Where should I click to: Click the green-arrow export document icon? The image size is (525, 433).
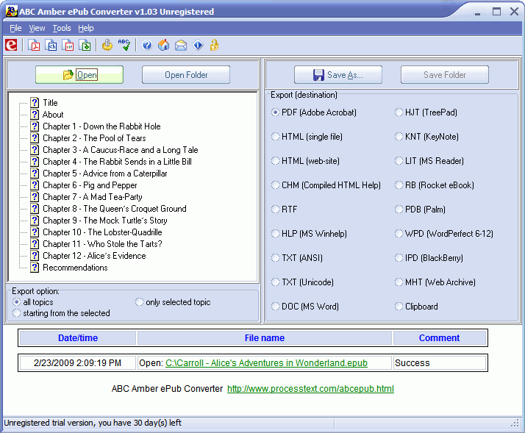pos(85,45)
